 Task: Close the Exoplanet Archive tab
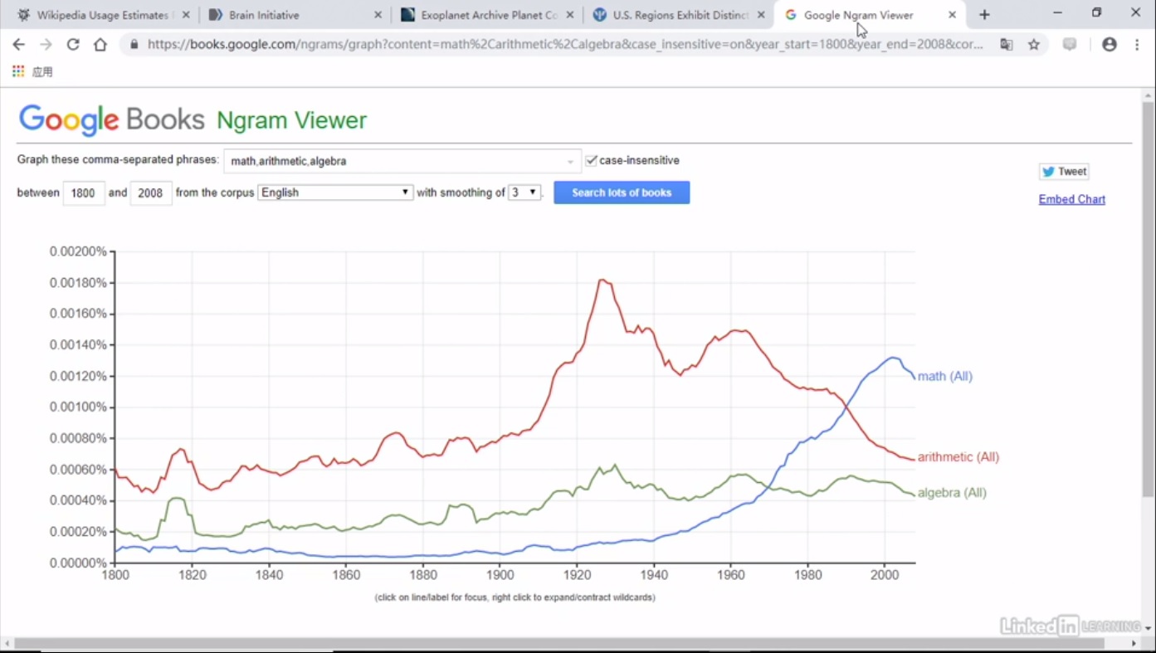[570, 15]
